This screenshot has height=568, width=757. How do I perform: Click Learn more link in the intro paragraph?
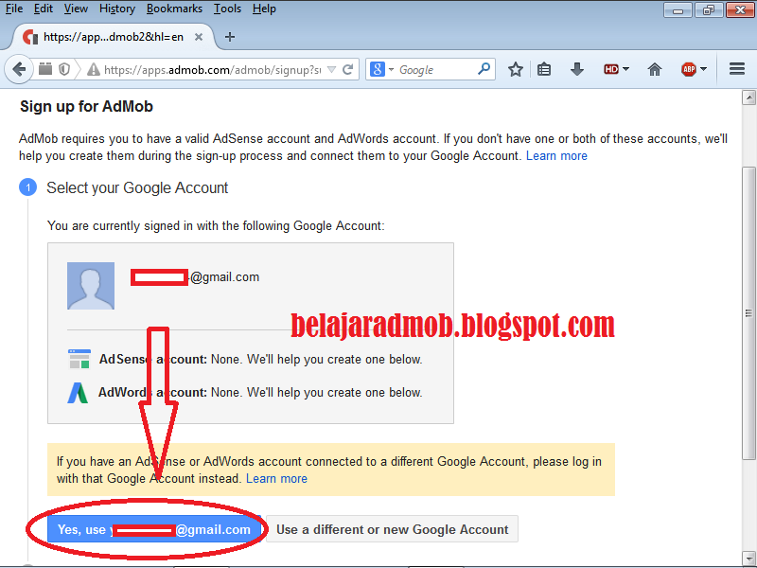pos(556,156)
